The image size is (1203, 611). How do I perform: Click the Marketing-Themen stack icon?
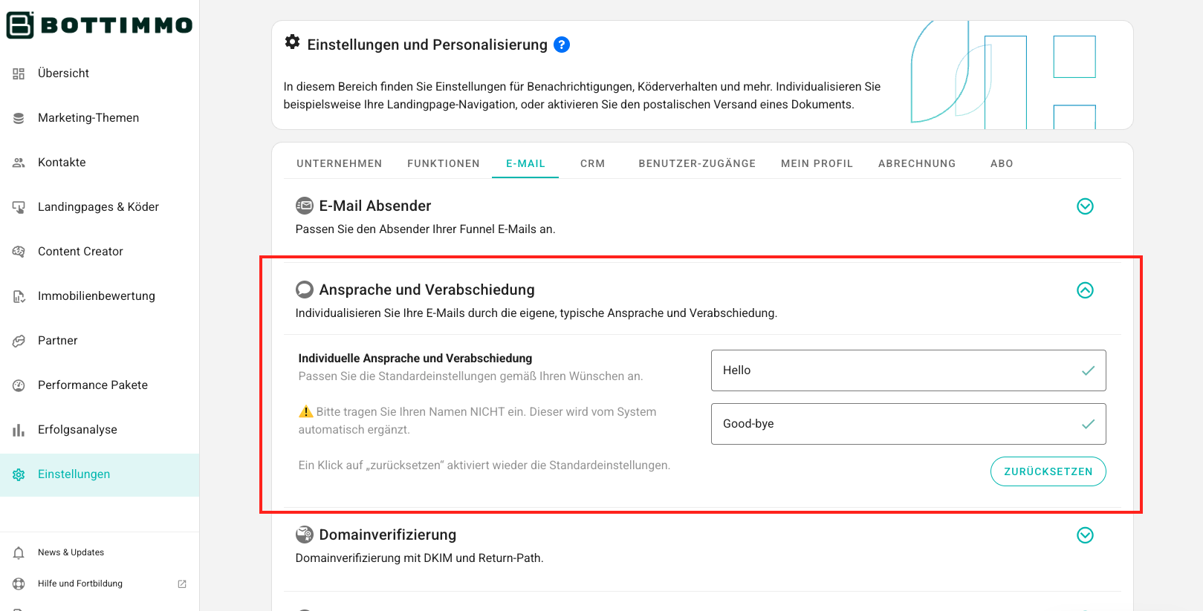coord(19,118)
